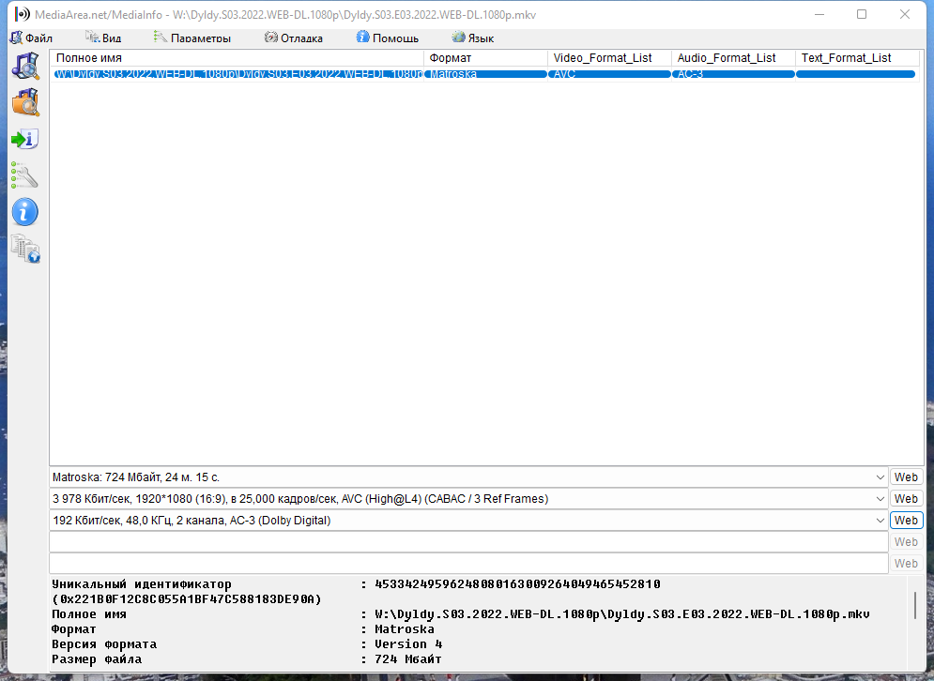
Task: Click the Формат Matroska value in details
Action: [404, 629]
